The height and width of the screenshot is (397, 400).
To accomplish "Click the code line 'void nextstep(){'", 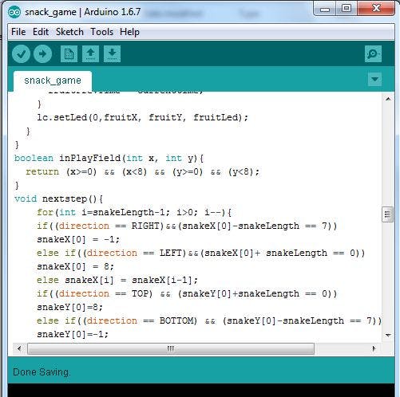I will (x=58, y=198).
